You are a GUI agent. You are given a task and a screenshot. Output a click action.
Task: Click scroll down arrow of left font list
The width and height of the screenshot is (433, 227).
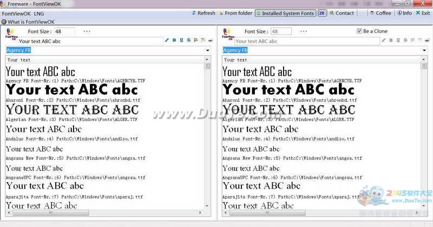tap(207, 206)
